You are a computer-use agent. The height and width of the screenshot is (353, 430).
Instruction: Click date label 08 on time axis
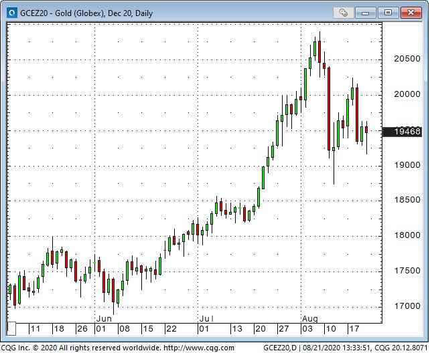pos(124,329)
